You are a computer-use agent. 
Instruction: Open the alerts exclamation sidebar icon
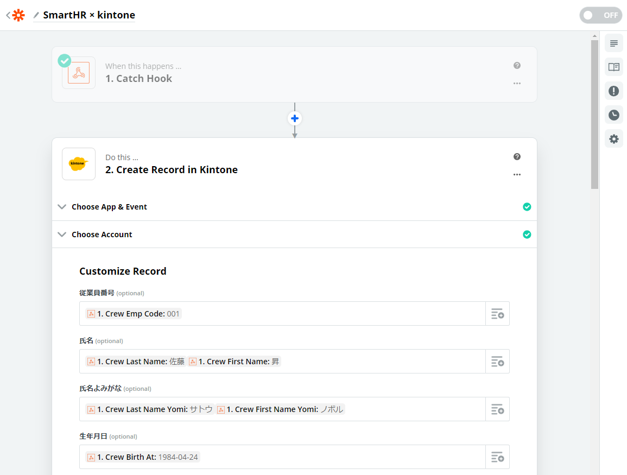(614, 91)
